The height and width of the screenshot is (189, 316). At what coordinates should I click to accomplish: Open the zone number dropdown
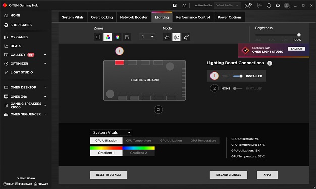pos(147,37)
